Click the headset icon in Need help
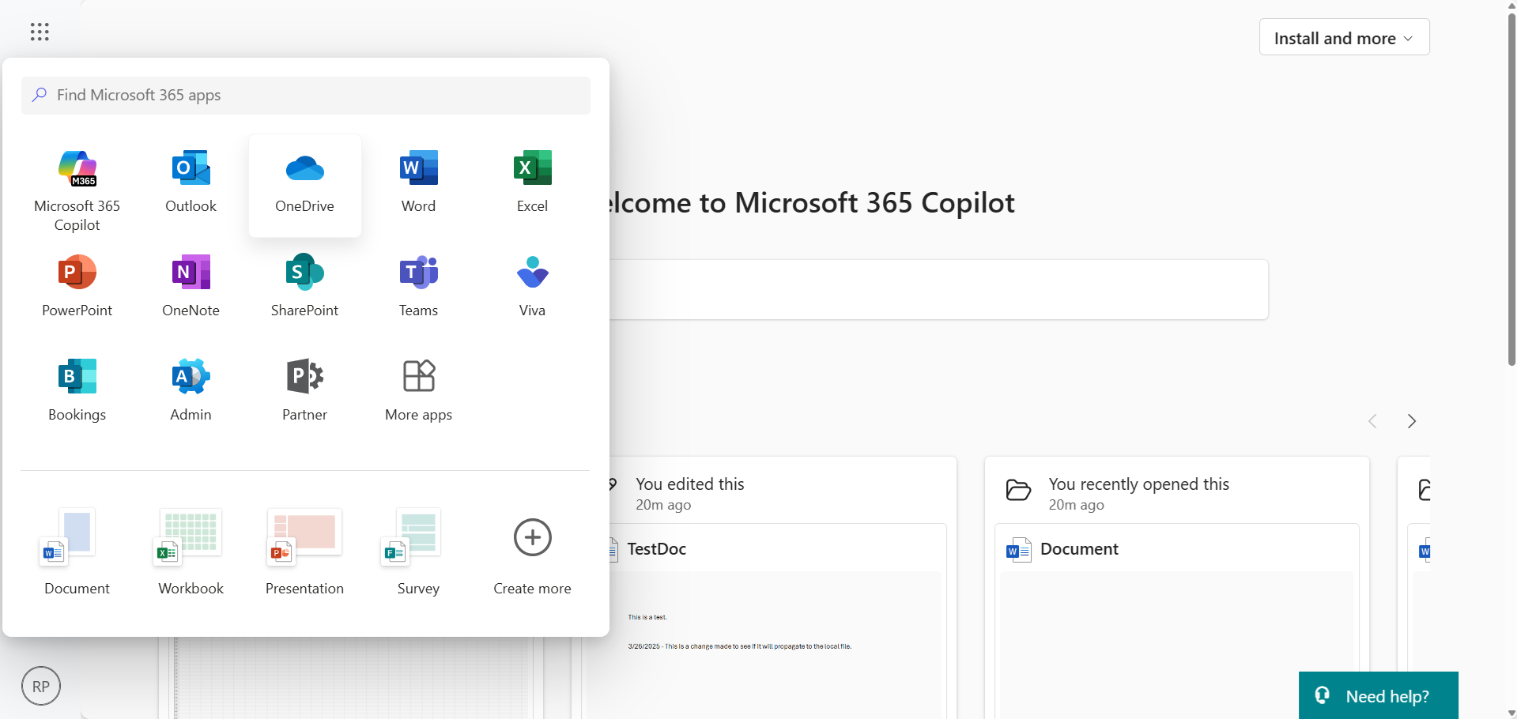Screen dimensions: 1517x719 click(1322, 695)
